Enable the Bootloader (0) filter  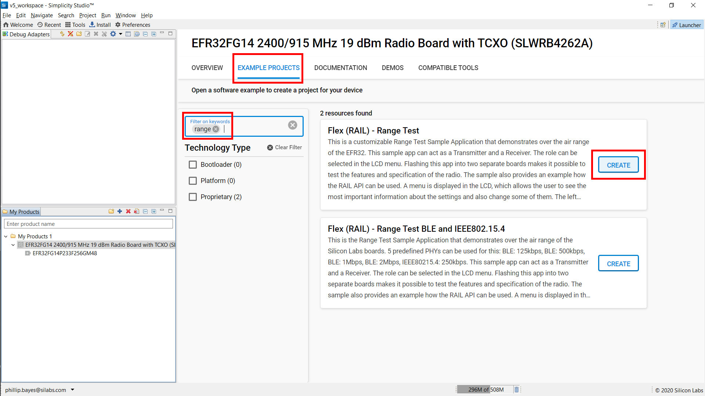pyautogui.click(x=193, y=165)
